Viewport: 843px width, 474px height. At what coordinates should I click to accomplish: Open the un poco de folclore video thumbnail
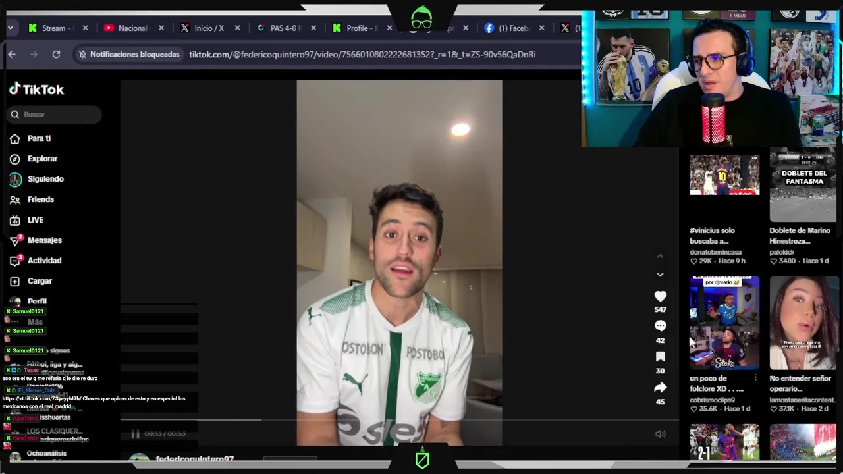pyautogui.click(x=724, y=323)
